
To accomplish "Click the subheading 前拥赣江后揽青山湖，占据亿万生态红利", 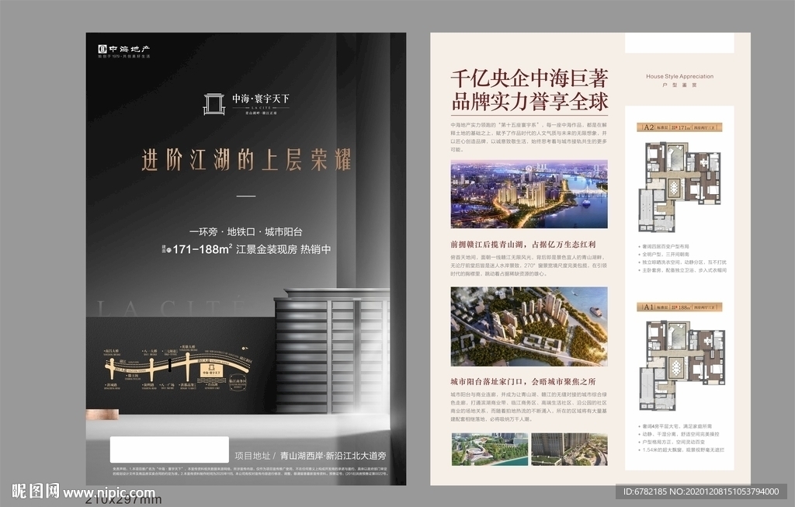I will tap(523, 245).
